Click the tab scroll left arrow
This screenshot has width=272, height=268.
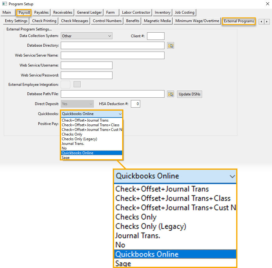(261, 21)
